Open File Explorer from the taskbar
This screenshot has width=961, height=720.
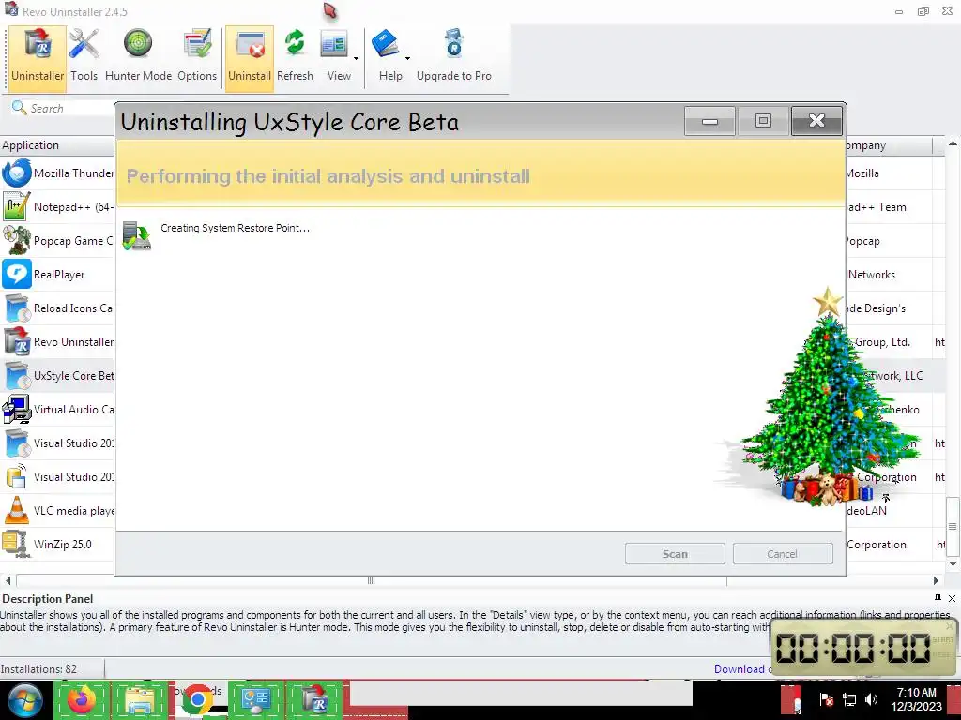pyautogui.click(x=139, y=699)
